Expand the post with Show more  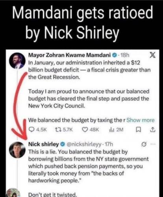click(141, 120)
